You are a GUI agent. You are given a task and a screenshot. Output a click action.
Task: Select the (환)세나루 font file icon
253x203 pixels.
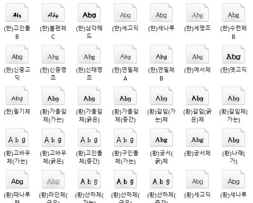click(234, 179)
